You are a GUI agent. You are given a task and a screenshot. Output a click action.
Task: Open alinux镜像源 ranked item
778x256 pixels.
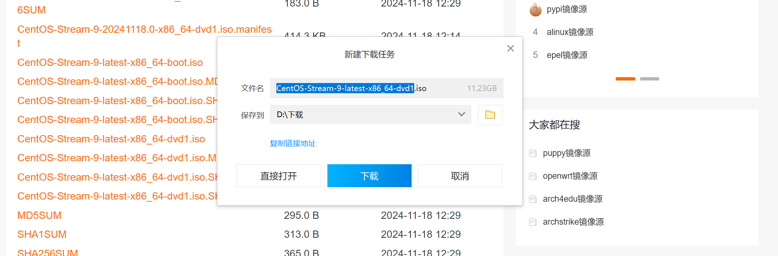coord(570,32)
